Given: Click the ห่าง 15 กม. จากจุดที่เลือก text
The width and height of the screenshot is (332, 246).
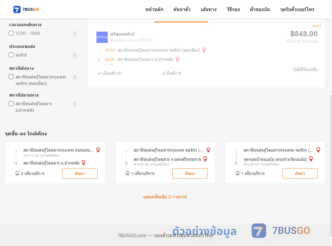Looking at the screenshot, I should pyautogui.click(x=41, y=155).
